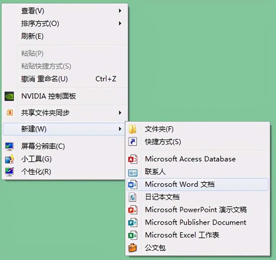Viewport: 276px width, 260px height.
Task: Click the 联系人 contact card icon
Action: [x=133, y=172]
